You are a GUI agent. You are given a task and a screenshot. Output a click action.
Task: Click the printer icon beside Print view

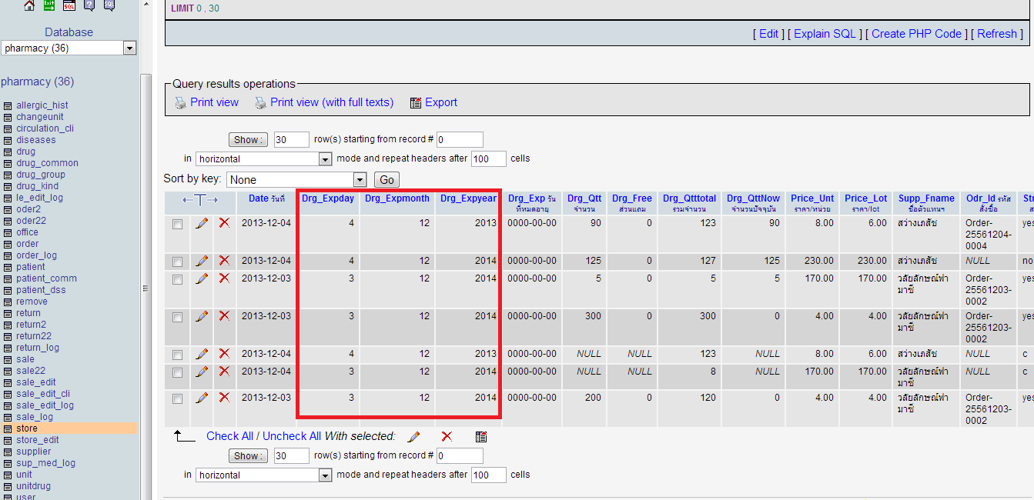click(x=180, y=103)
